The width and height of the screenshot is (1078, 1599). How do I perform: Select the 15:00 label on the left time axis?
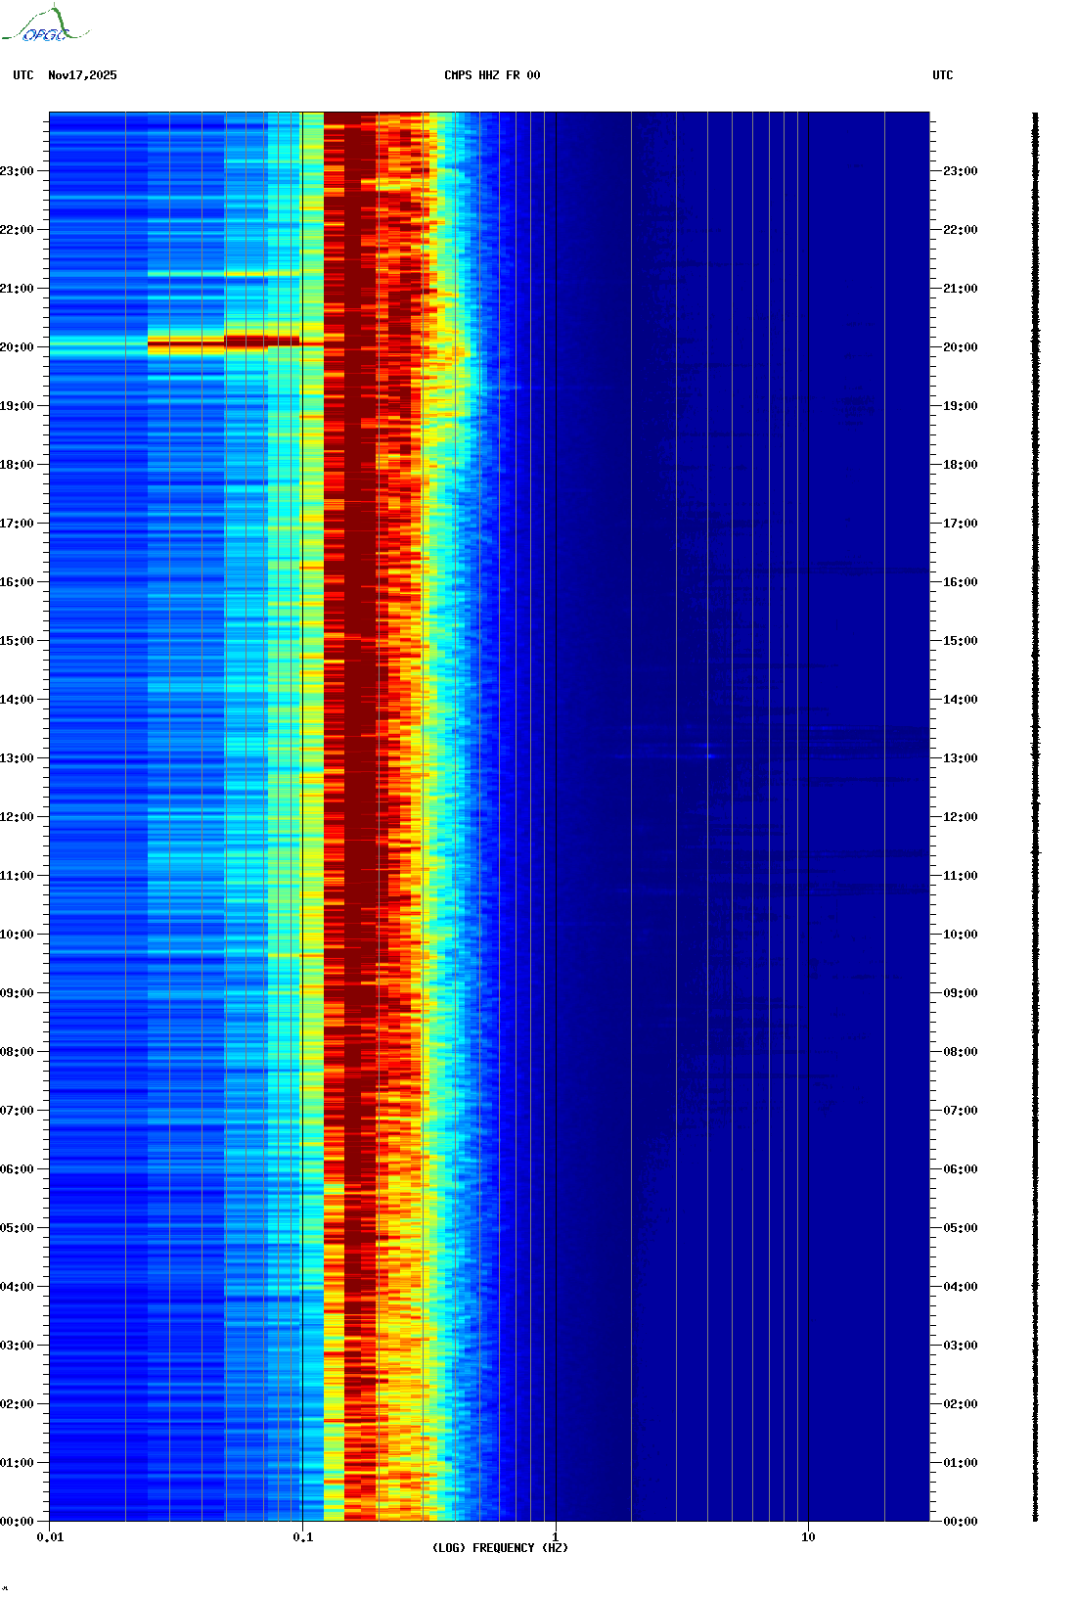[x=17, y=641]
